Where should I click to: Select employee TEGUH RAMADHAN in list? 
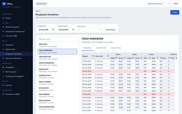57,51
